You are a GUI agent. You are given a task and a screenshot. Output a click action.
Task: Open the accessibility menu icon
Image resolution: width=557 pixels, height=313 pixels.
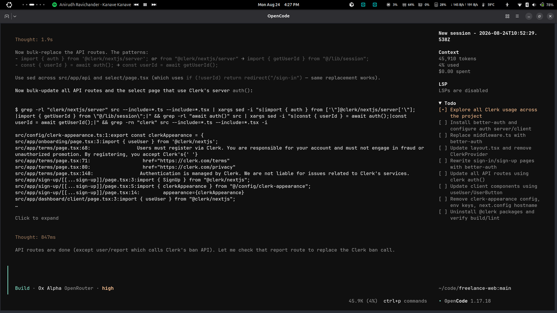coord(507,4)
